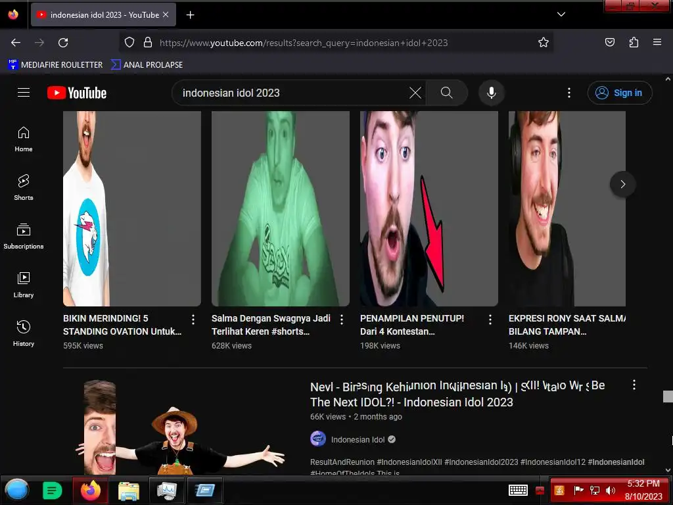Open Home in the sidebar
Image resolution: width=673 pixels, height=505 pixels.
click(24, 139)
